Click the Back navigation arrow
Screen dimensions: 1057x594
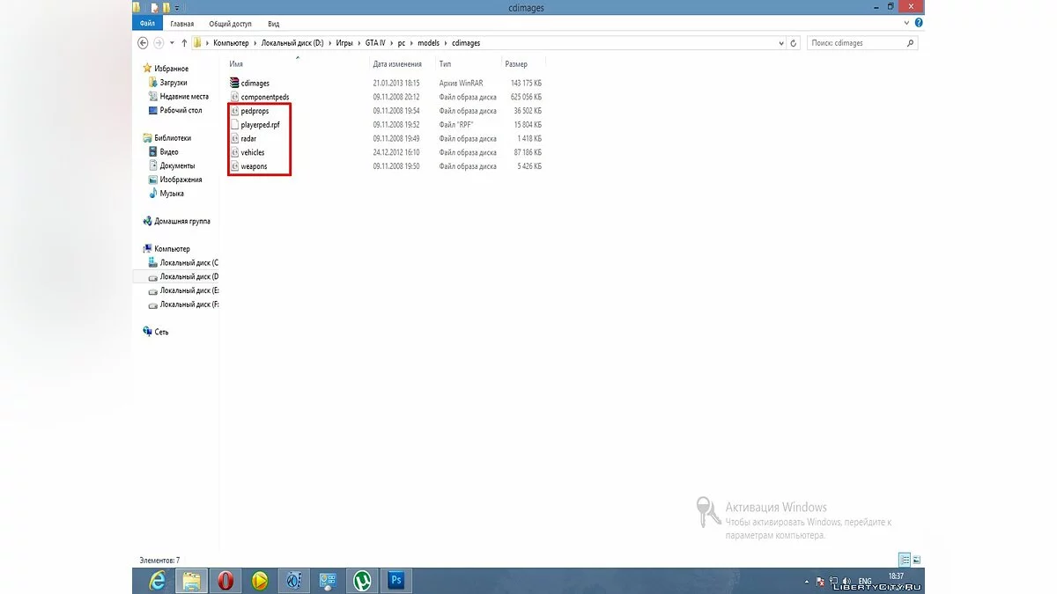[x=143, y=42]
